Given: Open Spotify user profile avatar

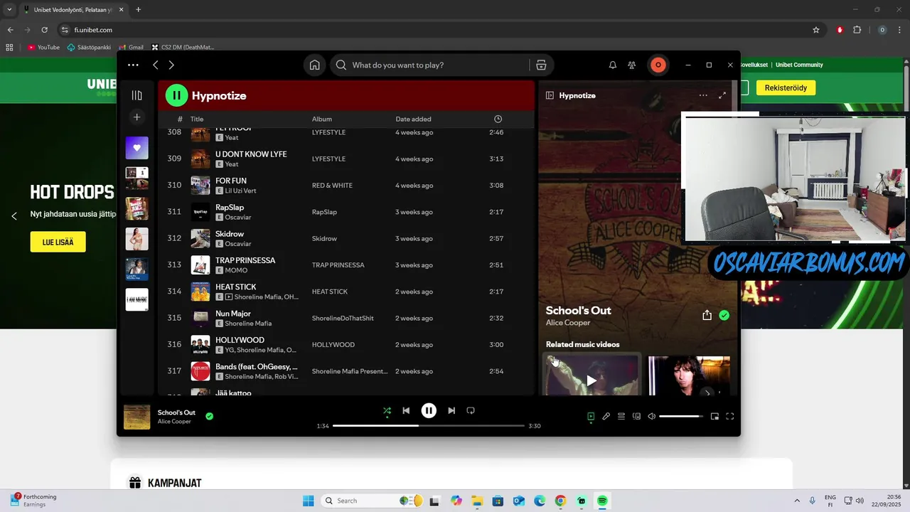Looking at the screenshot, I should [x=658, y=65].
